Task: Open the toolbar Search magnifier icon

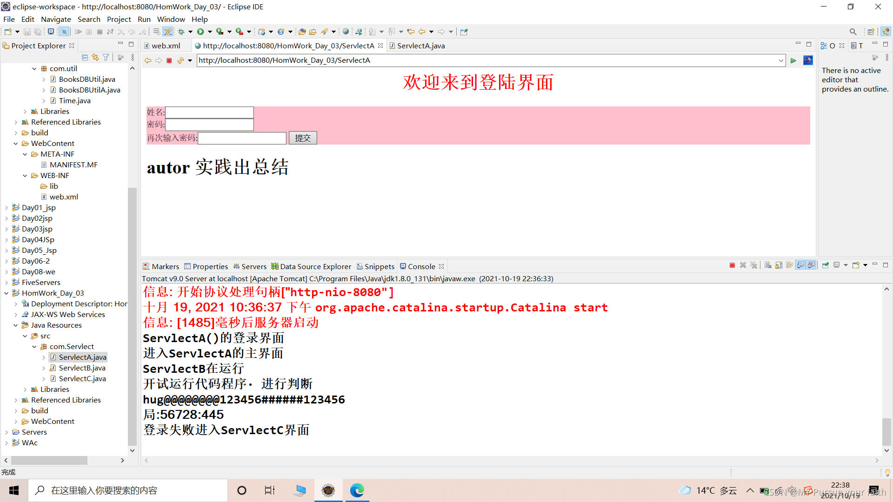Action: [853, 32]
